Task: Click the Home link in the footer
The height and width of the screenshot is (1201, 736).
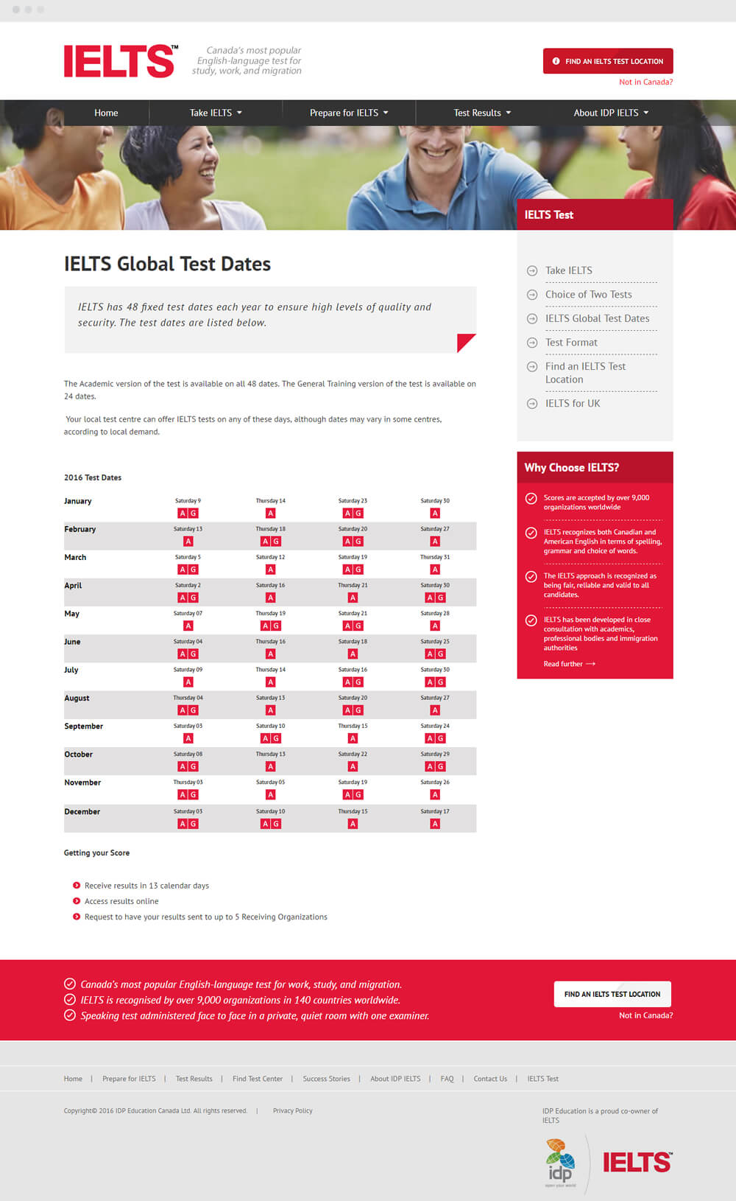Action: tap(73, 1079)
